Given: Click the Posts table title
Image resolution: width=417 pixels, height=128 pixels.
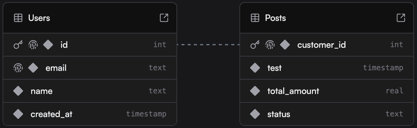Looking at the screenshot, I should click(x=276, y=18).
